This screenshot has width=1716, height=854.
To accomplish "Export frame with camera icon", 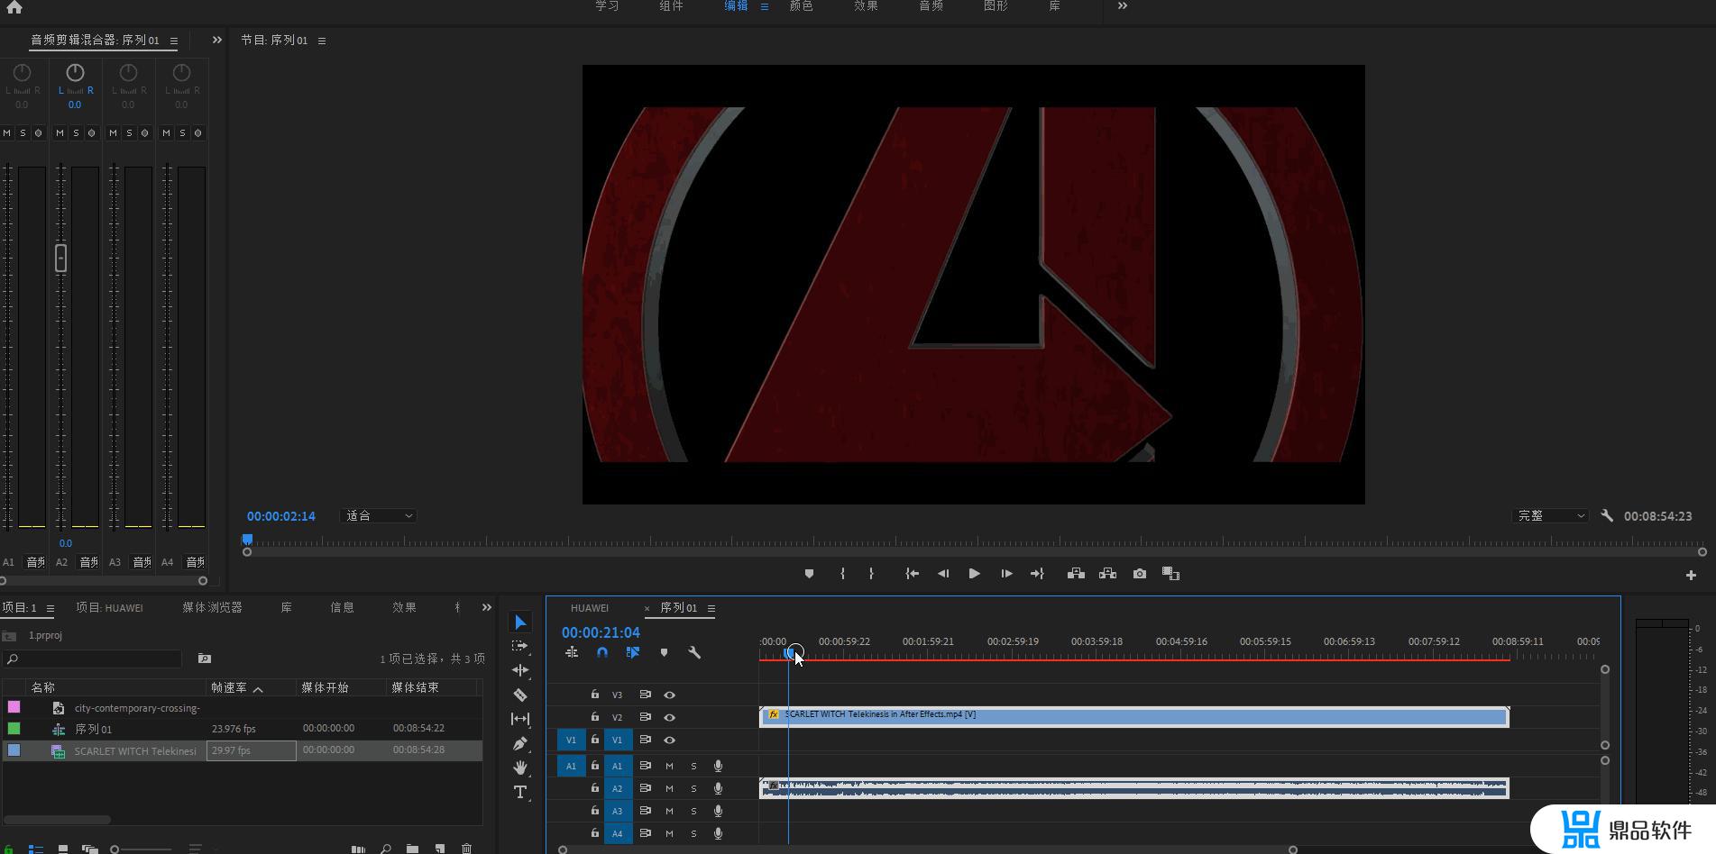I will click(1140, 574).
